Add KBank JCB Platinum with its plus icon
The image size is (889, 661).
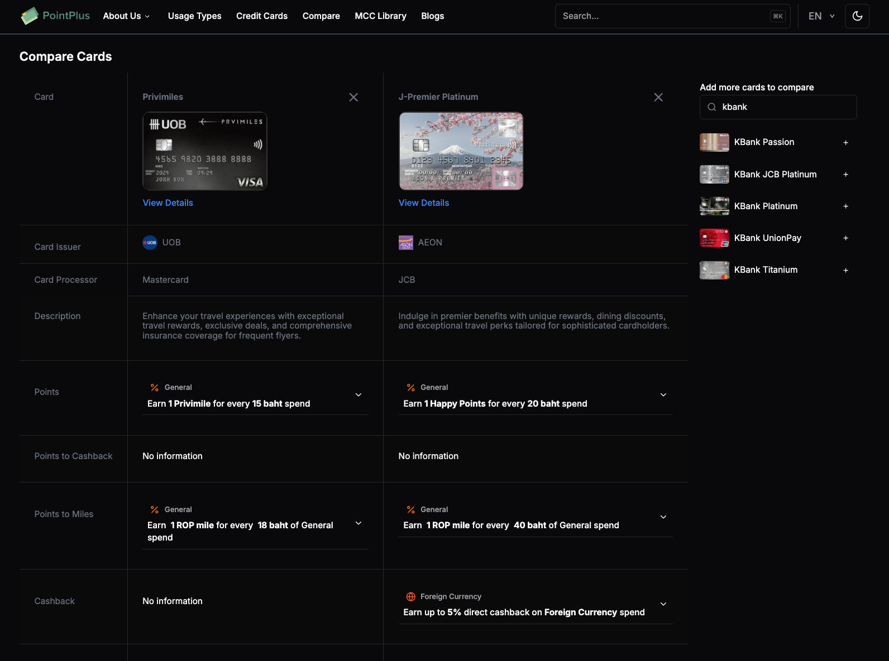pos(845,175)
